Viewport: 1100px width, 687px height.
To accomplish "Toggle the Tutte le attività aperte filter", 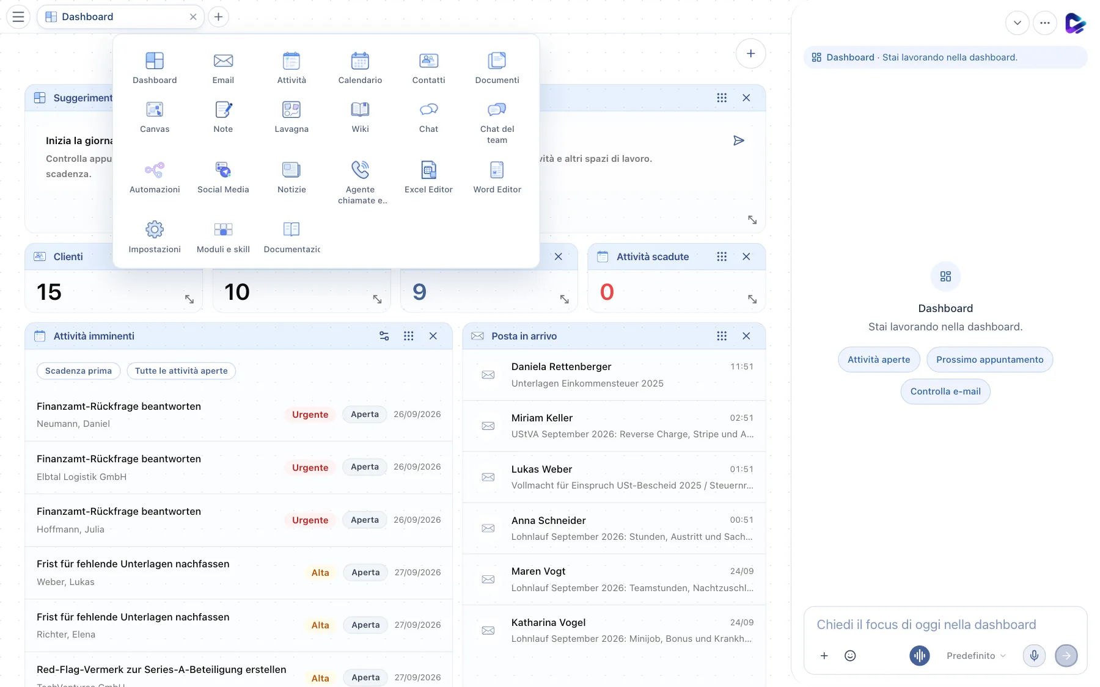I will click(181, 371).
